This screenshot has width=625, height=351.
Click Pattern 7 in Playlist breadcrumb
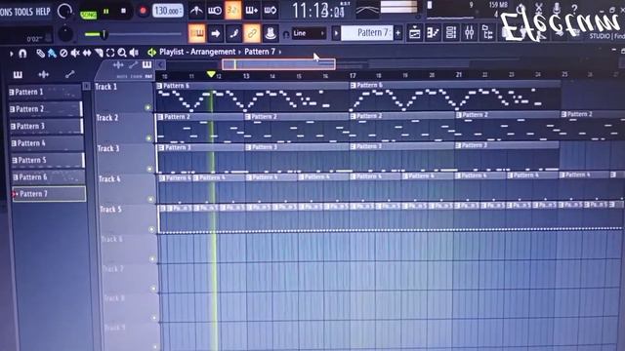click(x=260, y=52)
